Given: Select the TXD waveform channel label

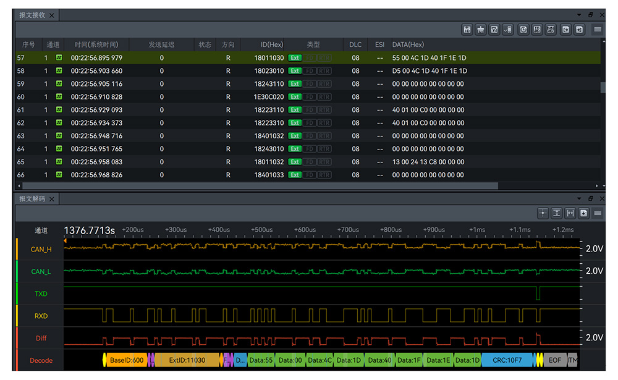Looking at the screenshot, I should pyautogui.click(x=41, y=293).
